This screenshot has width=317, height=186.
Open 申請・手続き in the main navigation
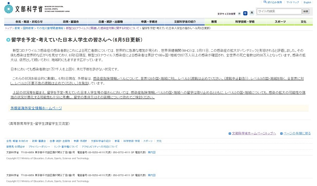click(149, 21)
